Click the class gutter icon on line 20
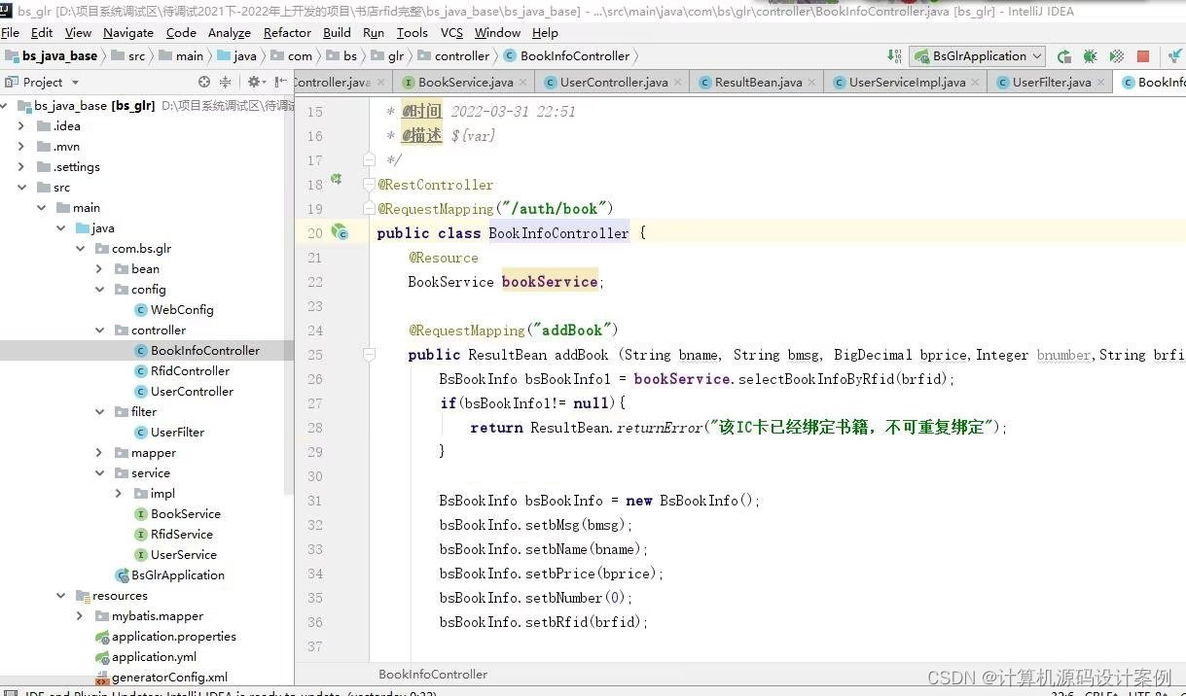The image size is (1186, 696). tap(340, 232)
